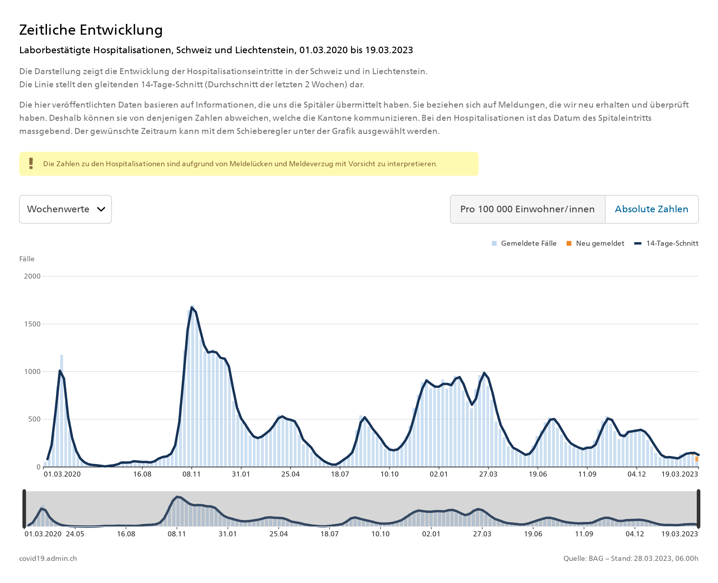
Task: Click the left handle of the time slider
Action: click(x=24, y=509)
